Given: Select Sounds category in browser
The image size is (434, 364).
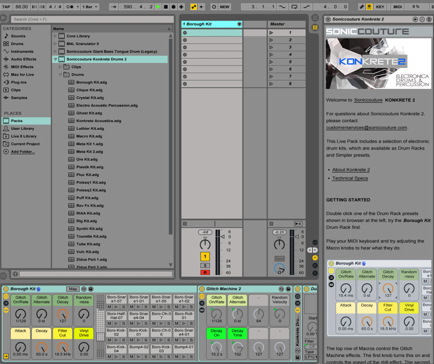Looking at the screenshot, I should [18, 36].
